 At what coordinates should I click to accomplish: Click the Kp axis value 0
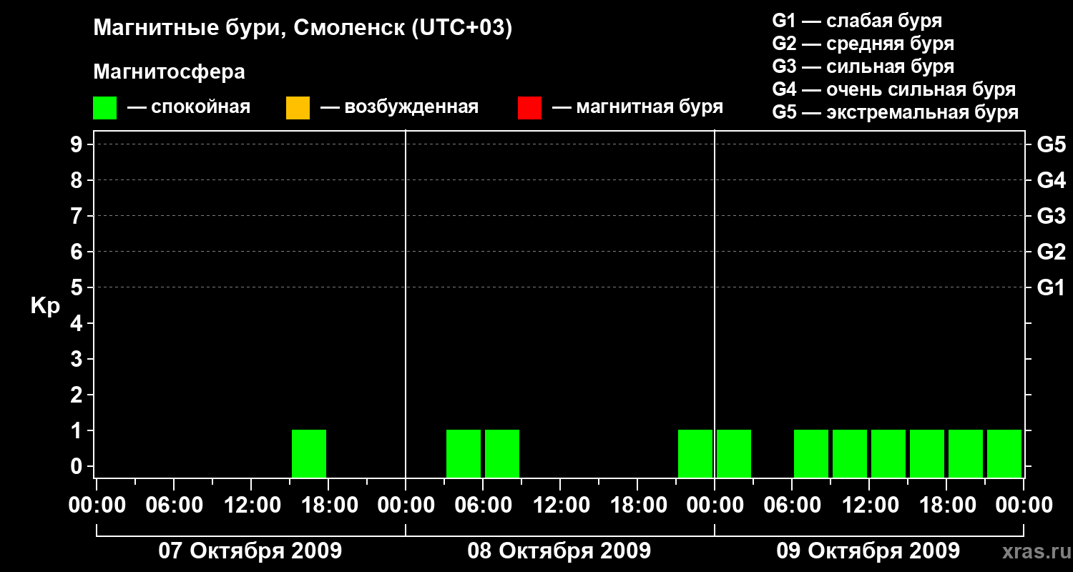point(77,466)
